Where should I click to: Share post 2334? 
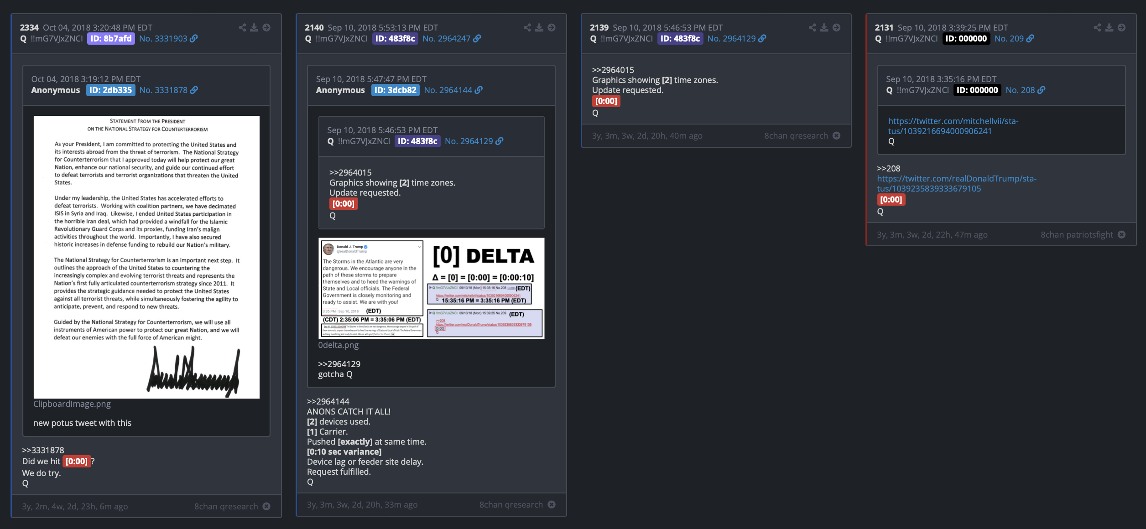coord(242,27)
